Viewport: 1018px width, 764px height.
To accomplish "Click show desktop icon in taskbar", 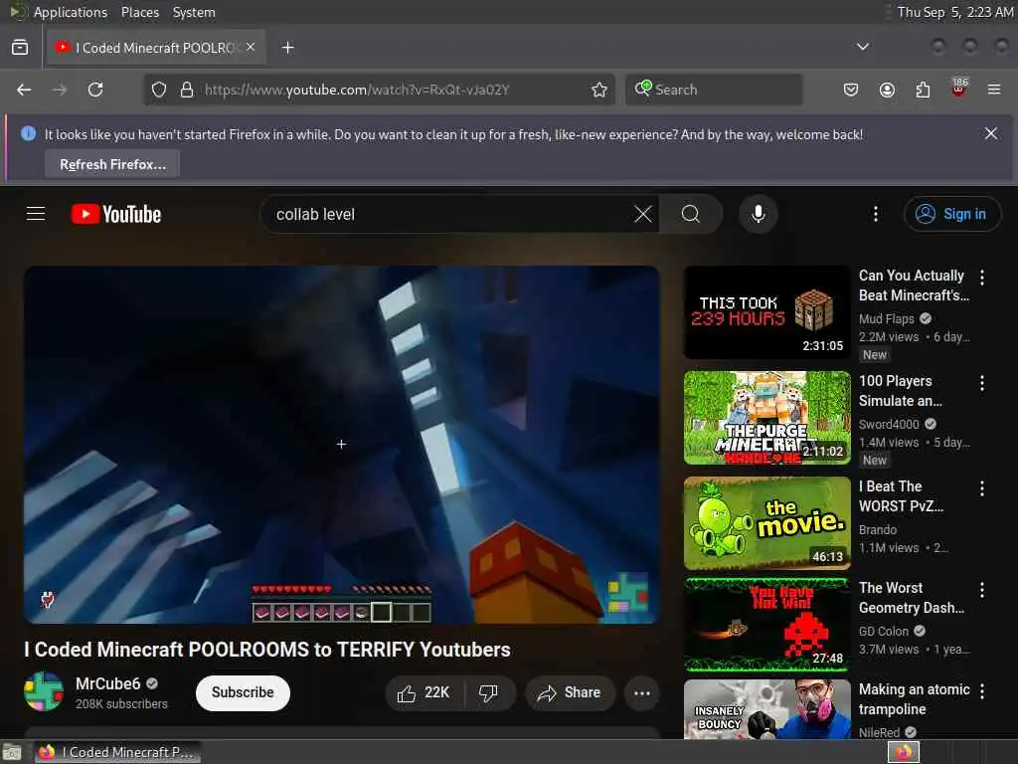I will tap(12, 753).
